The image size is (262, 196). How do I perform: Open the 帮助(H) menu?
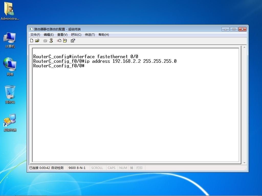(x=104, y=35)
